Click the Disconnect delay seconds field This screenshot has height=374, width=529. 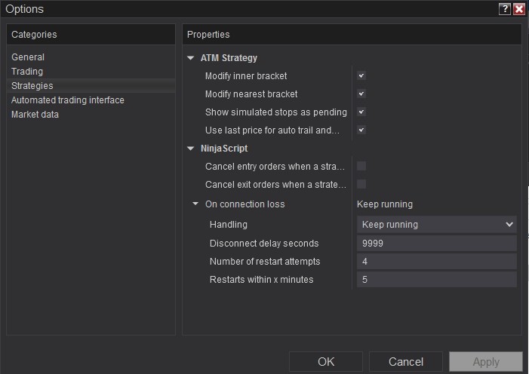tap(436, 243)
